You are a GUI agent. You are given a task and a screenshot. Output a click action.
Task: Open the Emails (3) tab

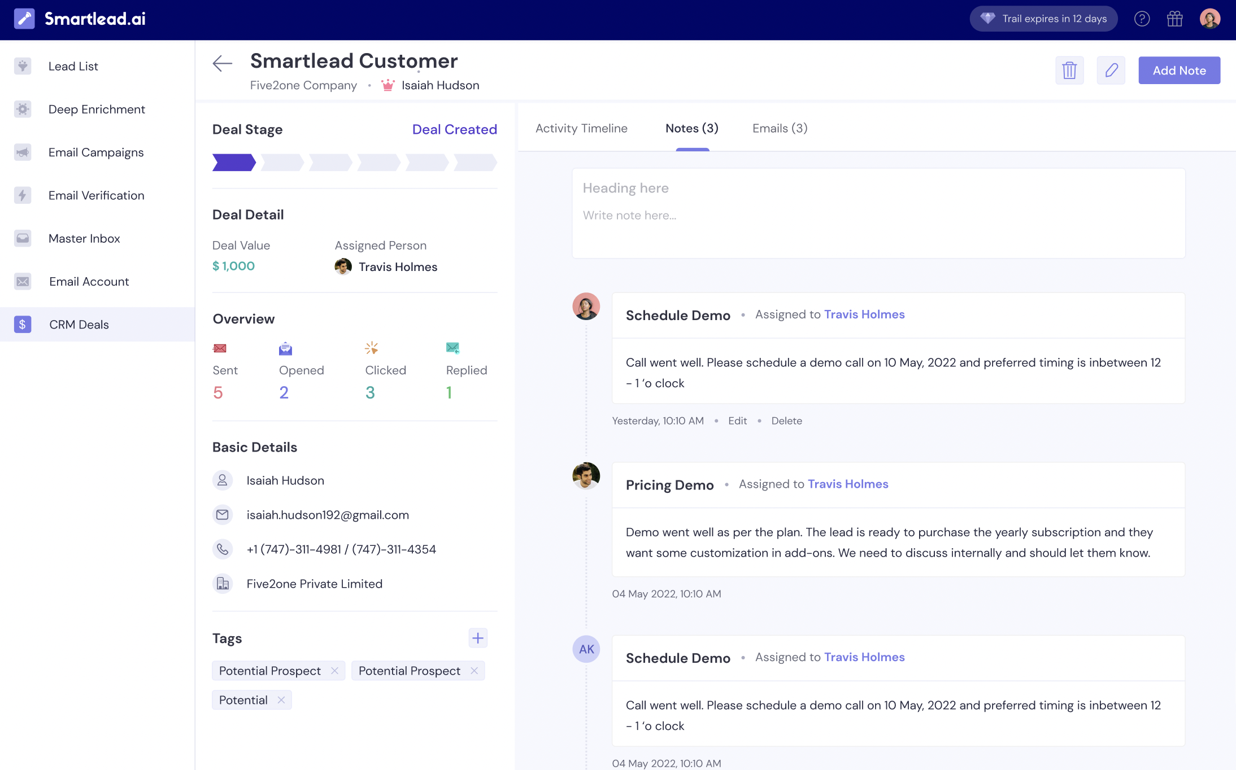pos(780,128)
